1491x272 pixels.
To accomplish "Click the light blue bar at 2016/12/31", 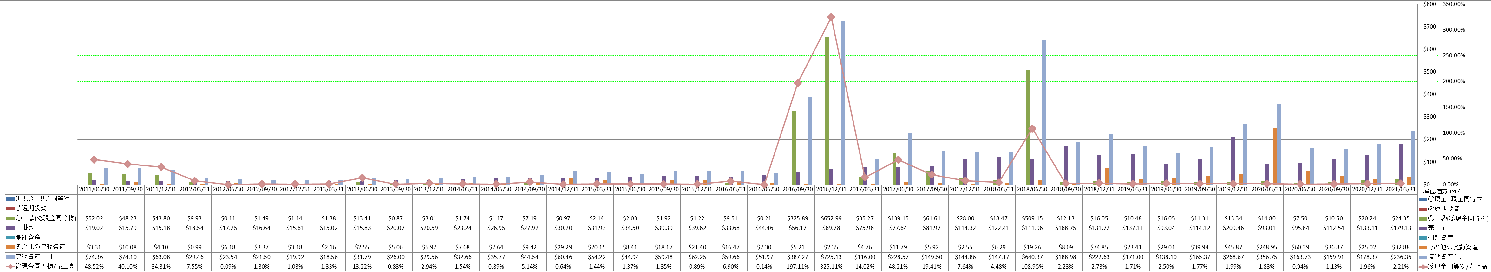I will (843, 103).
